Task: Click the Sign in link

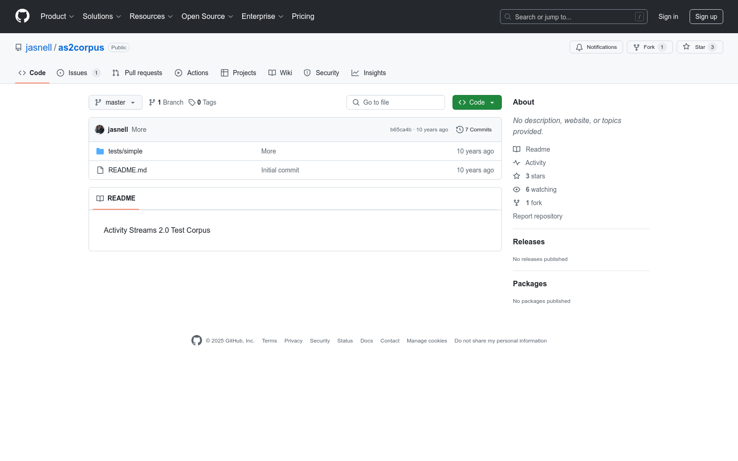Action: pyautogui.click(x=668, y=17)
